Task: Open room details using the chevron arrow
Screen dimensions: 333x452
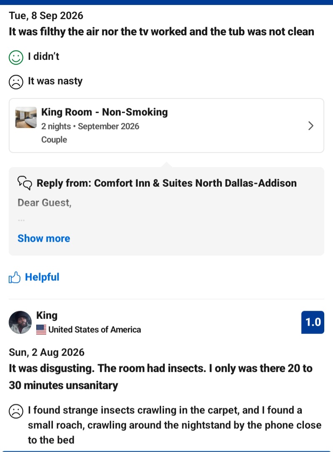Action: pyautogui.click(x=311, y=126)
